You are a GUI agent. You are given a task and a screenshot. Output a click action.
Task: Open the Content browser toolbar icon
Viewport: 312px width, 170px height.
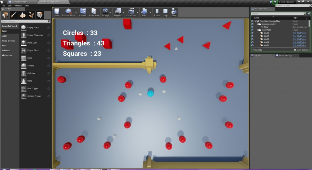(83, 12)
